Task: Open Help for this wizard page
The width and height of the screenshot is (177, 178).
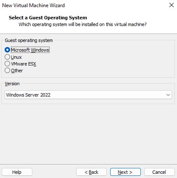Action: pyautogui.click(x=17, y=172)
